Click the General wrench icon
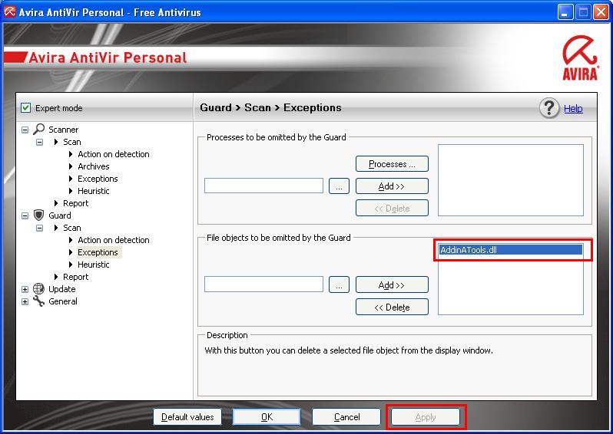The image size is (613, 434). 38,301
